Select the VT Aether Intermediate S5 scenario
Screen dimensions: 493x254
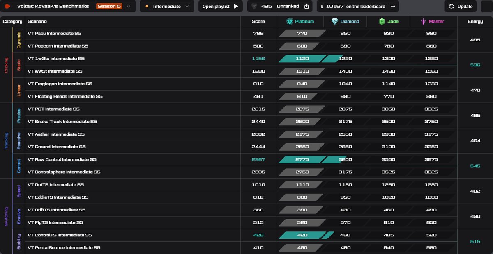tap(56, 134)
